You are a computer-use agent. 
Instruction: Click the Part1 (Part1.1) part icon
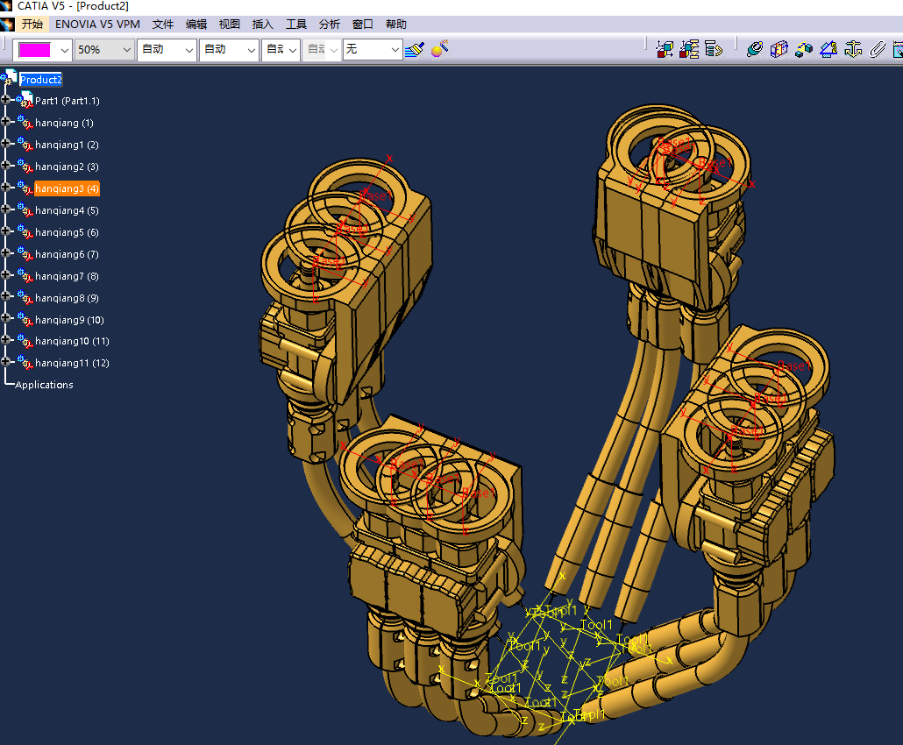click(25, 100)
